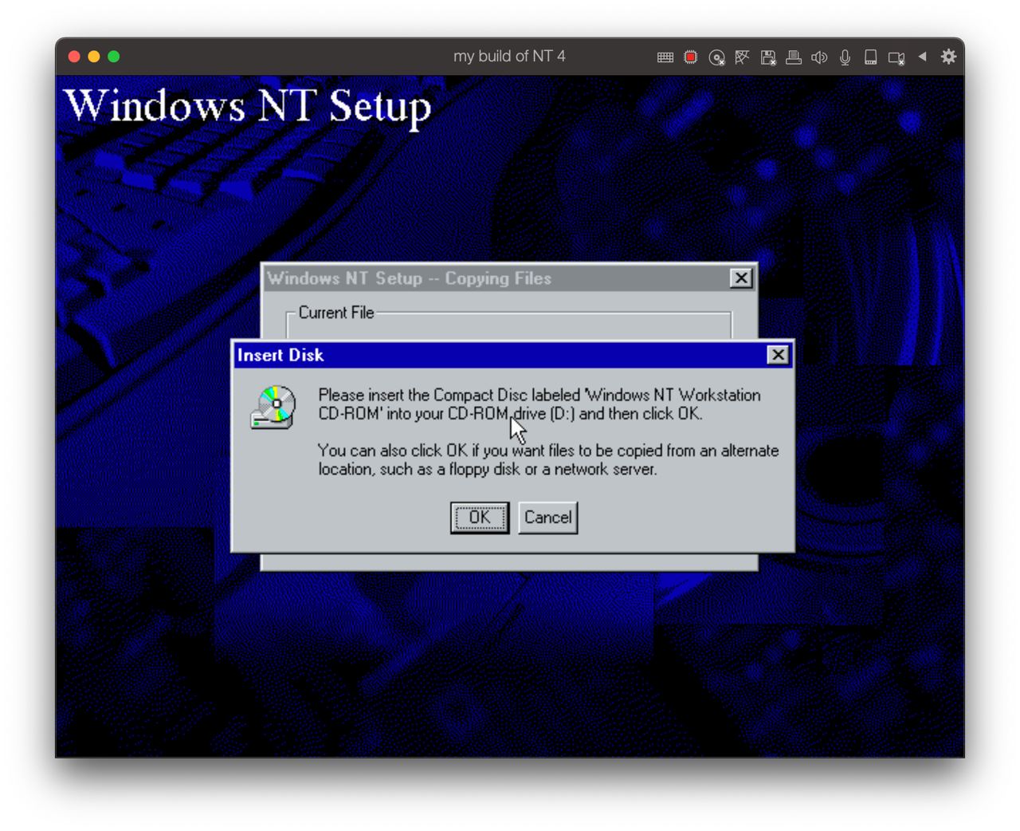The width and height of the screenshot is (1020, 831).
Task: Click the microphone icon
Action: (845, 57)
